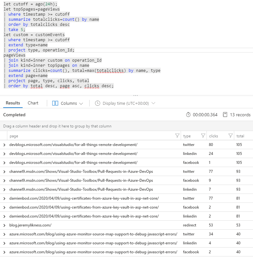Select the Results tab

click(x=13, y=103)
